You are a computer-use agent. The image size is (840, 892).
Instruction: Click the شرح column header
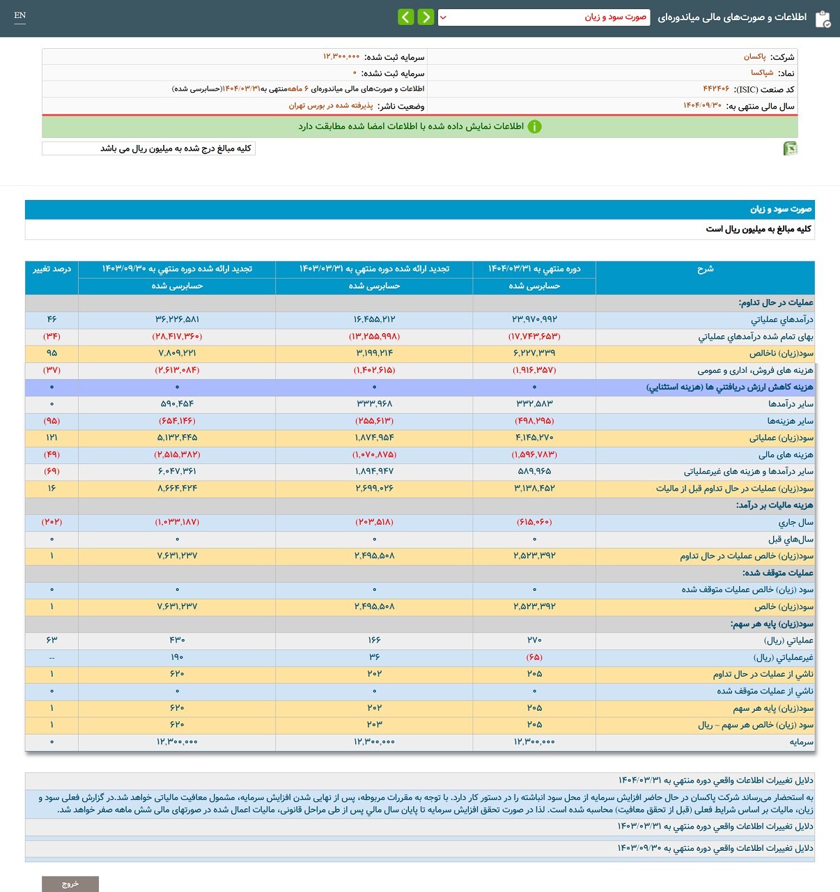click(705, 269)
